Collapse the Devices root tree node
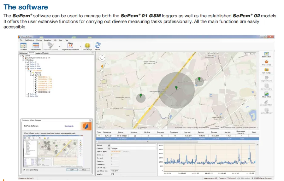 tap(21, 56)
